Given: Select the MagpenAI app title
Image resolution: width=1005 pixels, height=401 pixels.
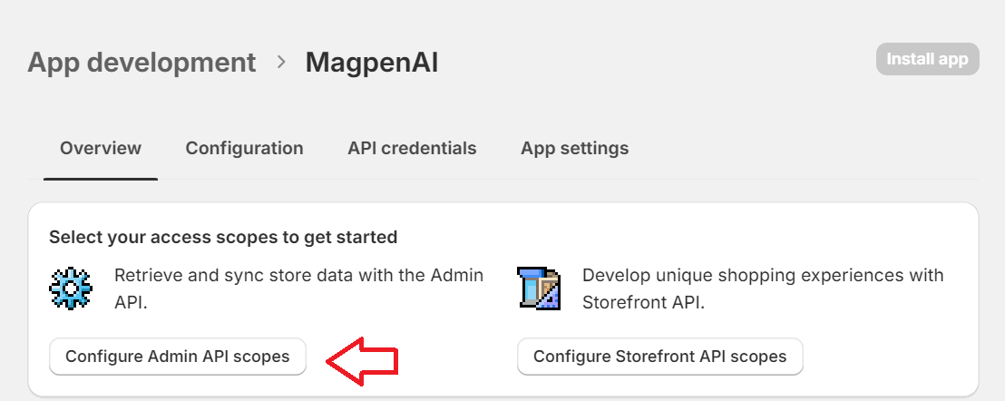Looking at the screenshot, I should (372, 63).
